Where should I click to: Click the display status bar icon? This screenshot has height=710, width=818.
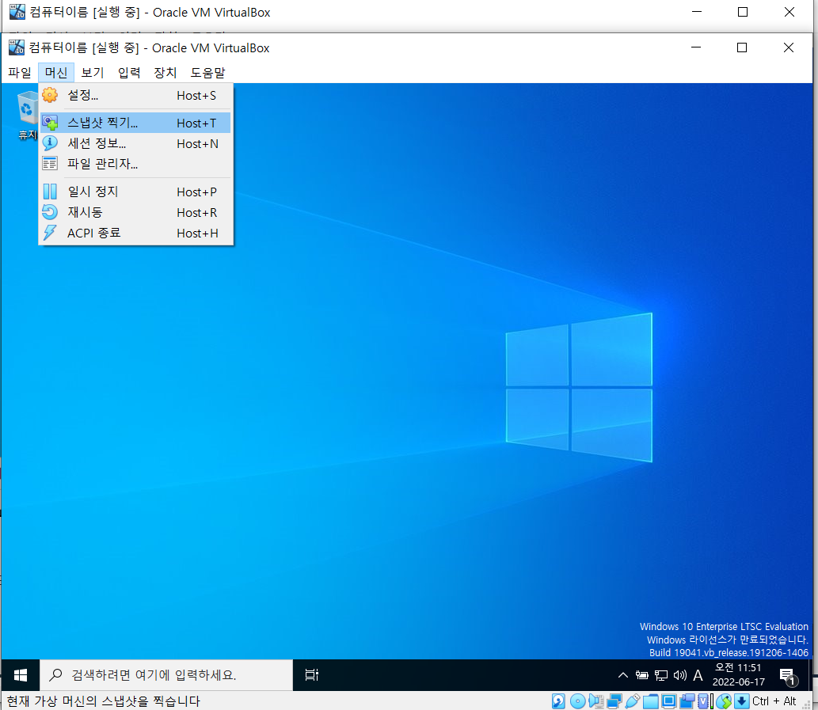[x=669, y=701]
